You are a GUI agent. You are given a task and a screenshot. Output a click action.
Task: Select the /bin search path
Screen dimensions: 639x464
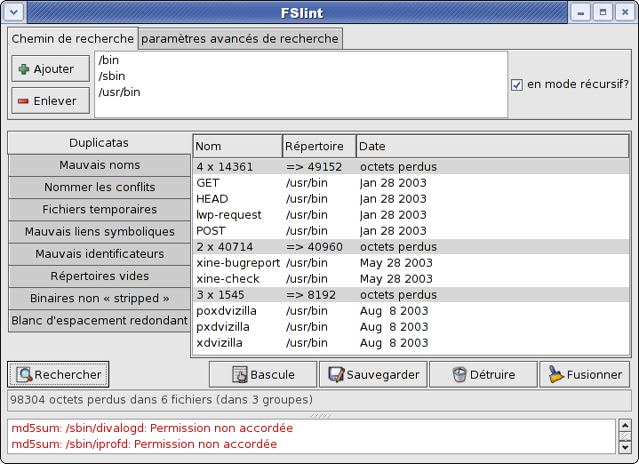(301, 60)
